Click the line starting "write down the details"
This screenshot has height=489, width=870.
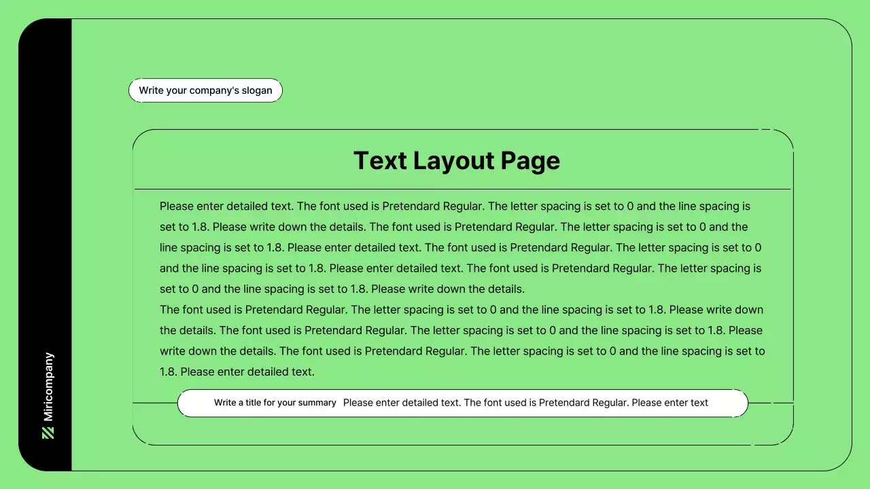[x=462, y=351]
